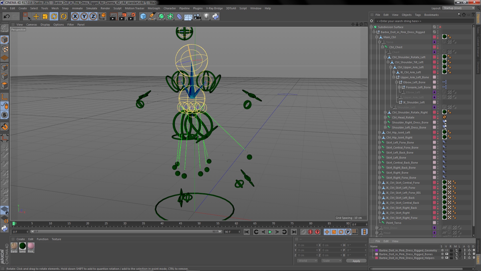Image resolution: width=481 pixels, height=271 pixels.
Task: Switch the coordinate system icon
Action: [102, 17]
